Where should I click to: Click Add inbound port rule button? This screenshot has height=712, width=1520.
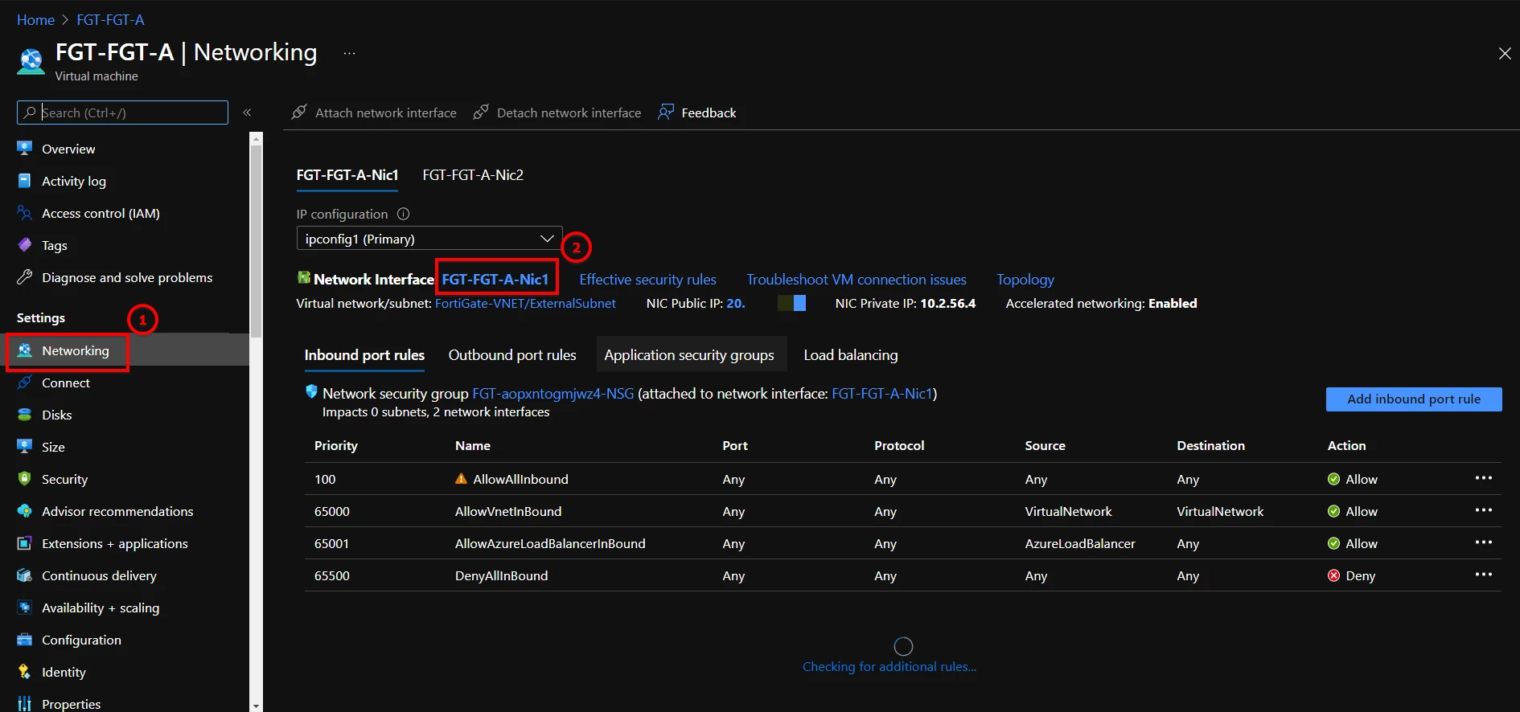click(x=1414, y=399)
